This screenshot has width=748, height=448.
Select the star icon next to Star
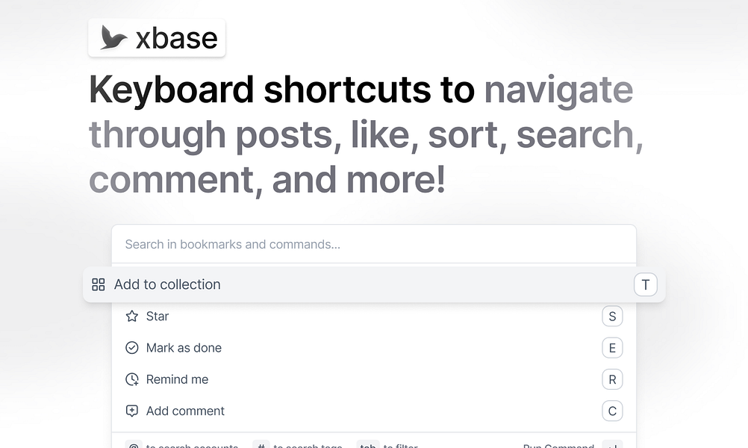132,316
